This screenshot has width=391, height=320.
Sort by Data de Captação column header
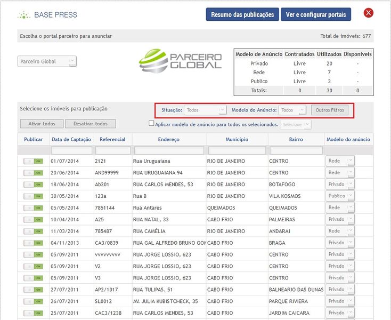[71, 139]
